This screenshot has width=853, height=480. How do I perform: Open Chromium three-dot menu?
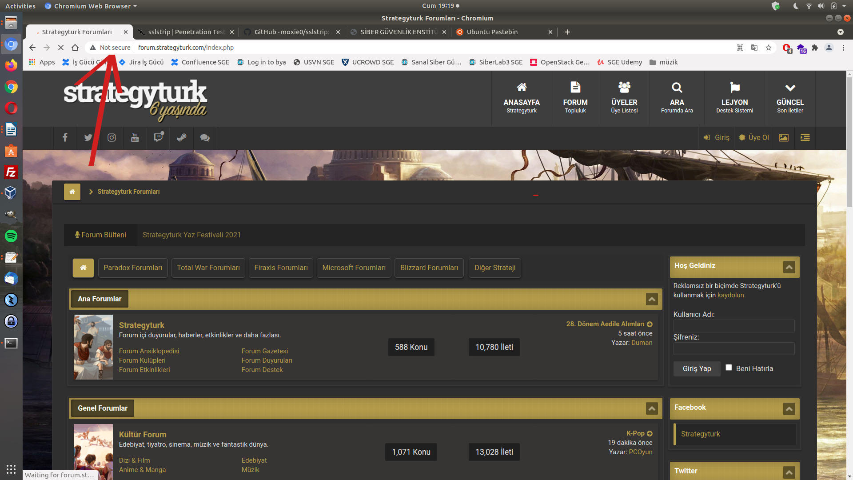click(843, 48)
